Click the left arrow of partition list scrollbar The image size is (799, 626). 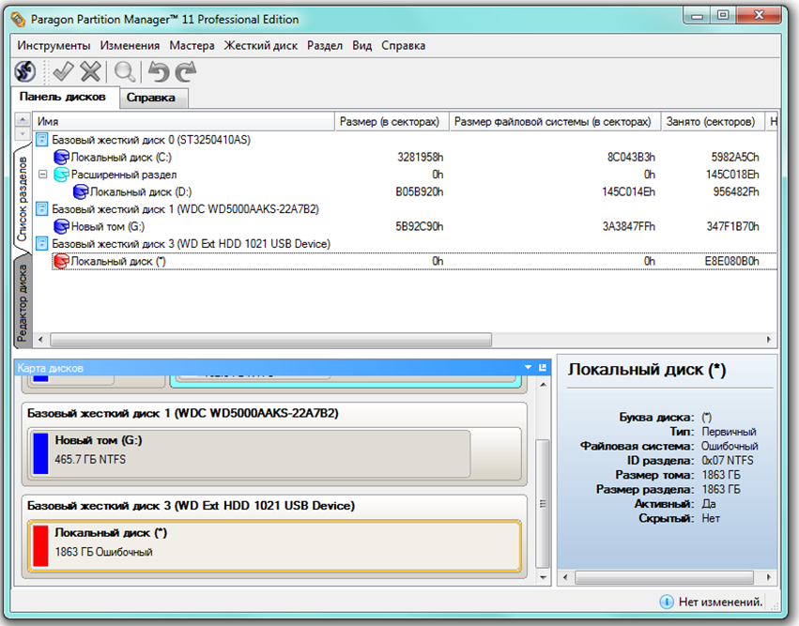point(40,340)
